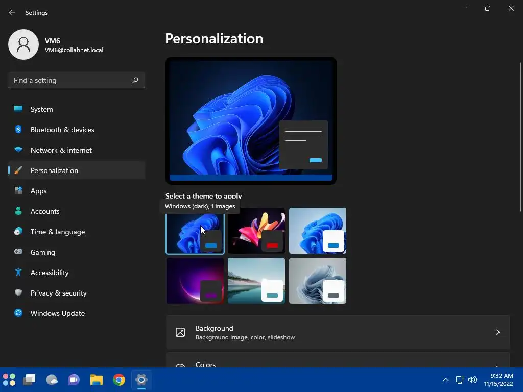Click the Time & language clock icon

(x=18, y=231)
